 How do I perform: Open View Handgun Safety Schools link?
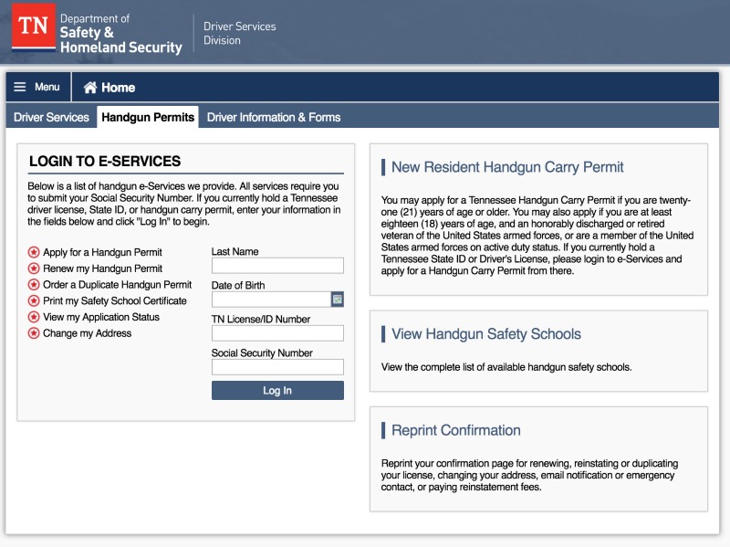pyautogui.click(x=486, y=333)
